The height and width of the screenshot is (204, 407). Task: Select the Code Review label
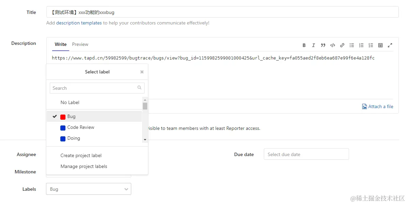click(94, 128)
